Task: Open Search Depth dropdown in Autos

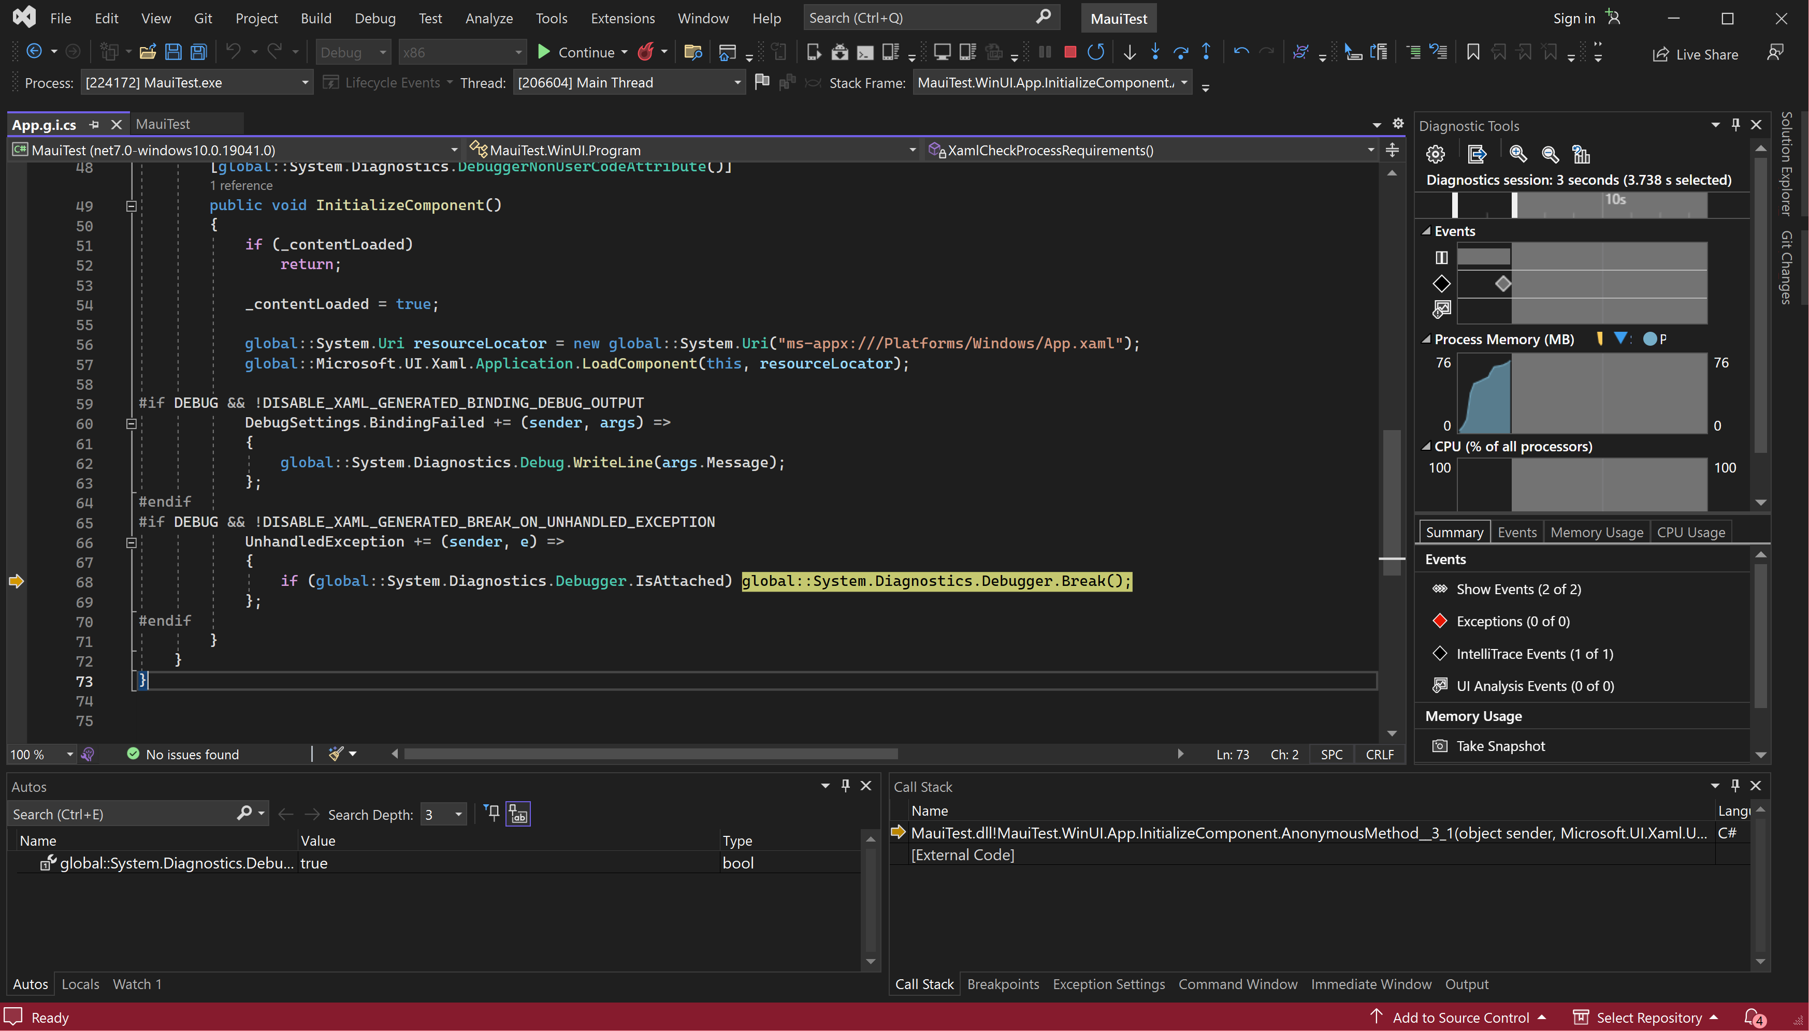Action: 443,814
